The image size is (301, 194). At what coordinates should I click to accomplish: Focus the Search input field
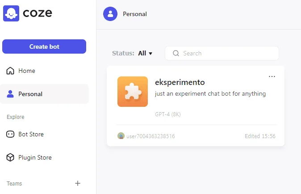pyautogui.click(x=222, y=53)
